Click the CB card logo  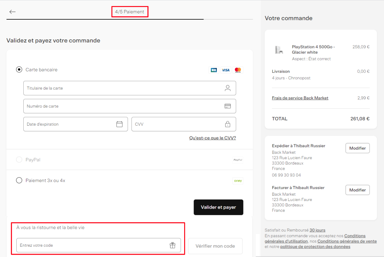(x=214, y=70)
